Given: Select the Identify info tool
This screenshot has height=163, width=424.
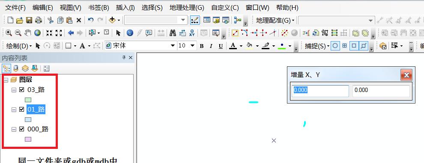Looking at the screenshot, I should click(130, 33).
